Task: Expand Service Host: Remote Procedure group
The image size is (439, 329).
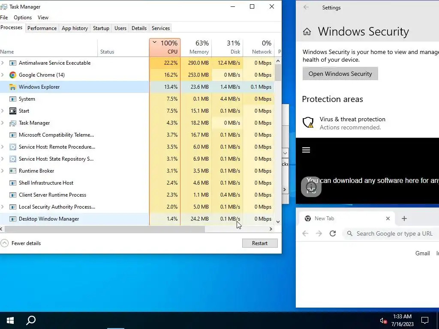Action: 3,147
